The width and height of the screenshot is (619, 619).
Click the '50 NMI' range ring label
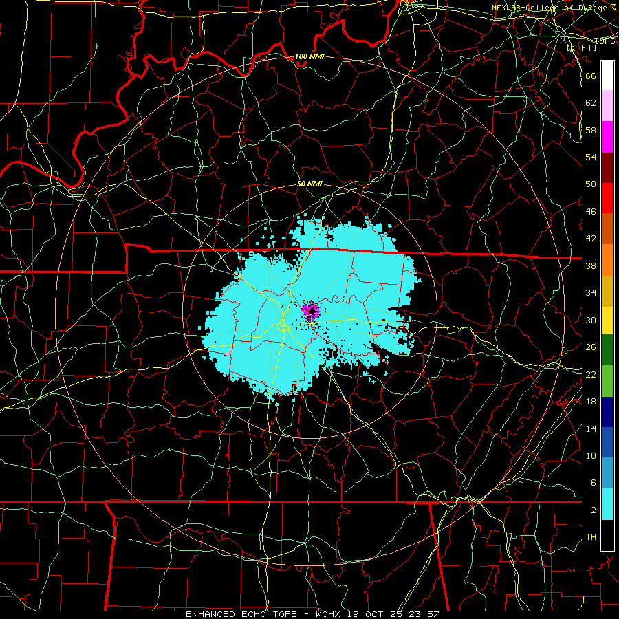(310, 184)
